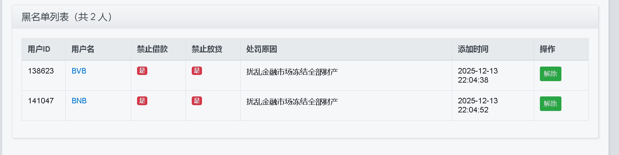
Task: Click the 用户ID column header
Action: pos(39,49)
